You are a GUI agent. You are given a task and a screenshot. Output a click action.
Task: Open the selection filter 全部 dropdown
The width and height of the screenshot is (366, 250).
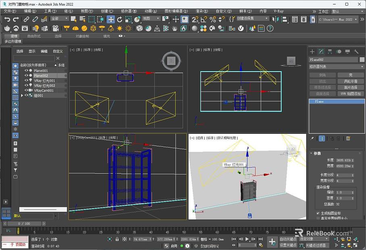60,18
